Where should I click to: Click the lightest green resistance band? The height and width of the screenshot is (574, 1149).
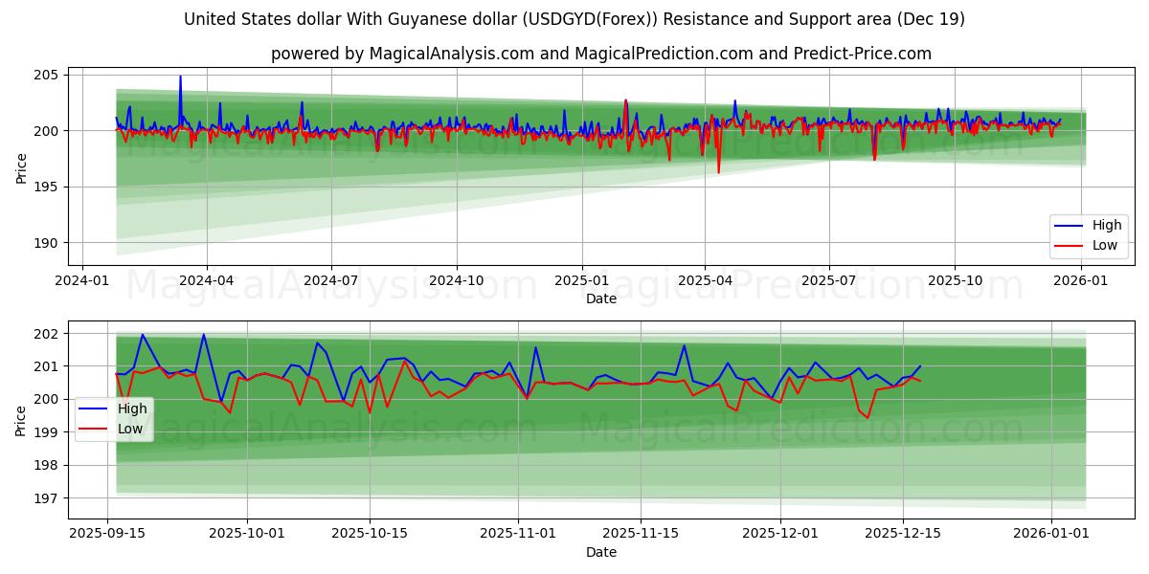(x=287, y=239)
